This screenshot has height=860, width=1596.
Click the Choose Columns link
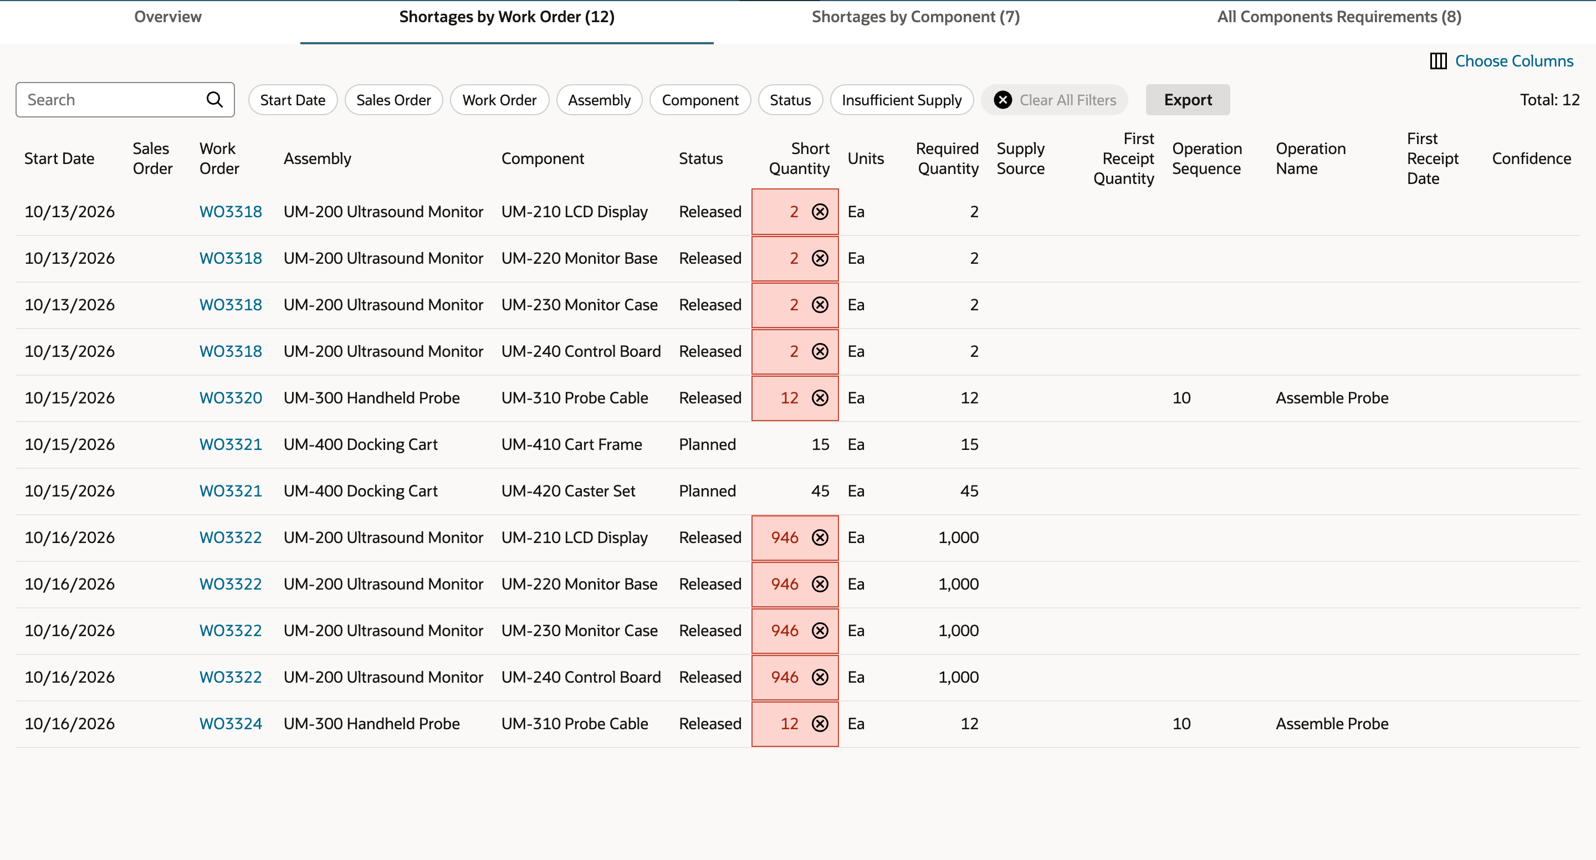pos(1513,62)
